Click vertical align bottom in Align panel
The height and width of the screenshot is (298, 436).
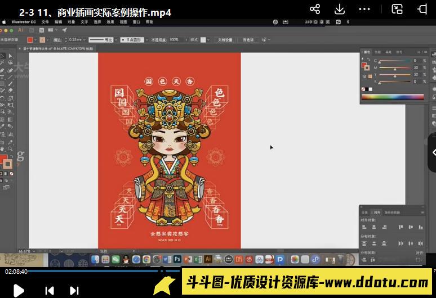tap(421, 227)
